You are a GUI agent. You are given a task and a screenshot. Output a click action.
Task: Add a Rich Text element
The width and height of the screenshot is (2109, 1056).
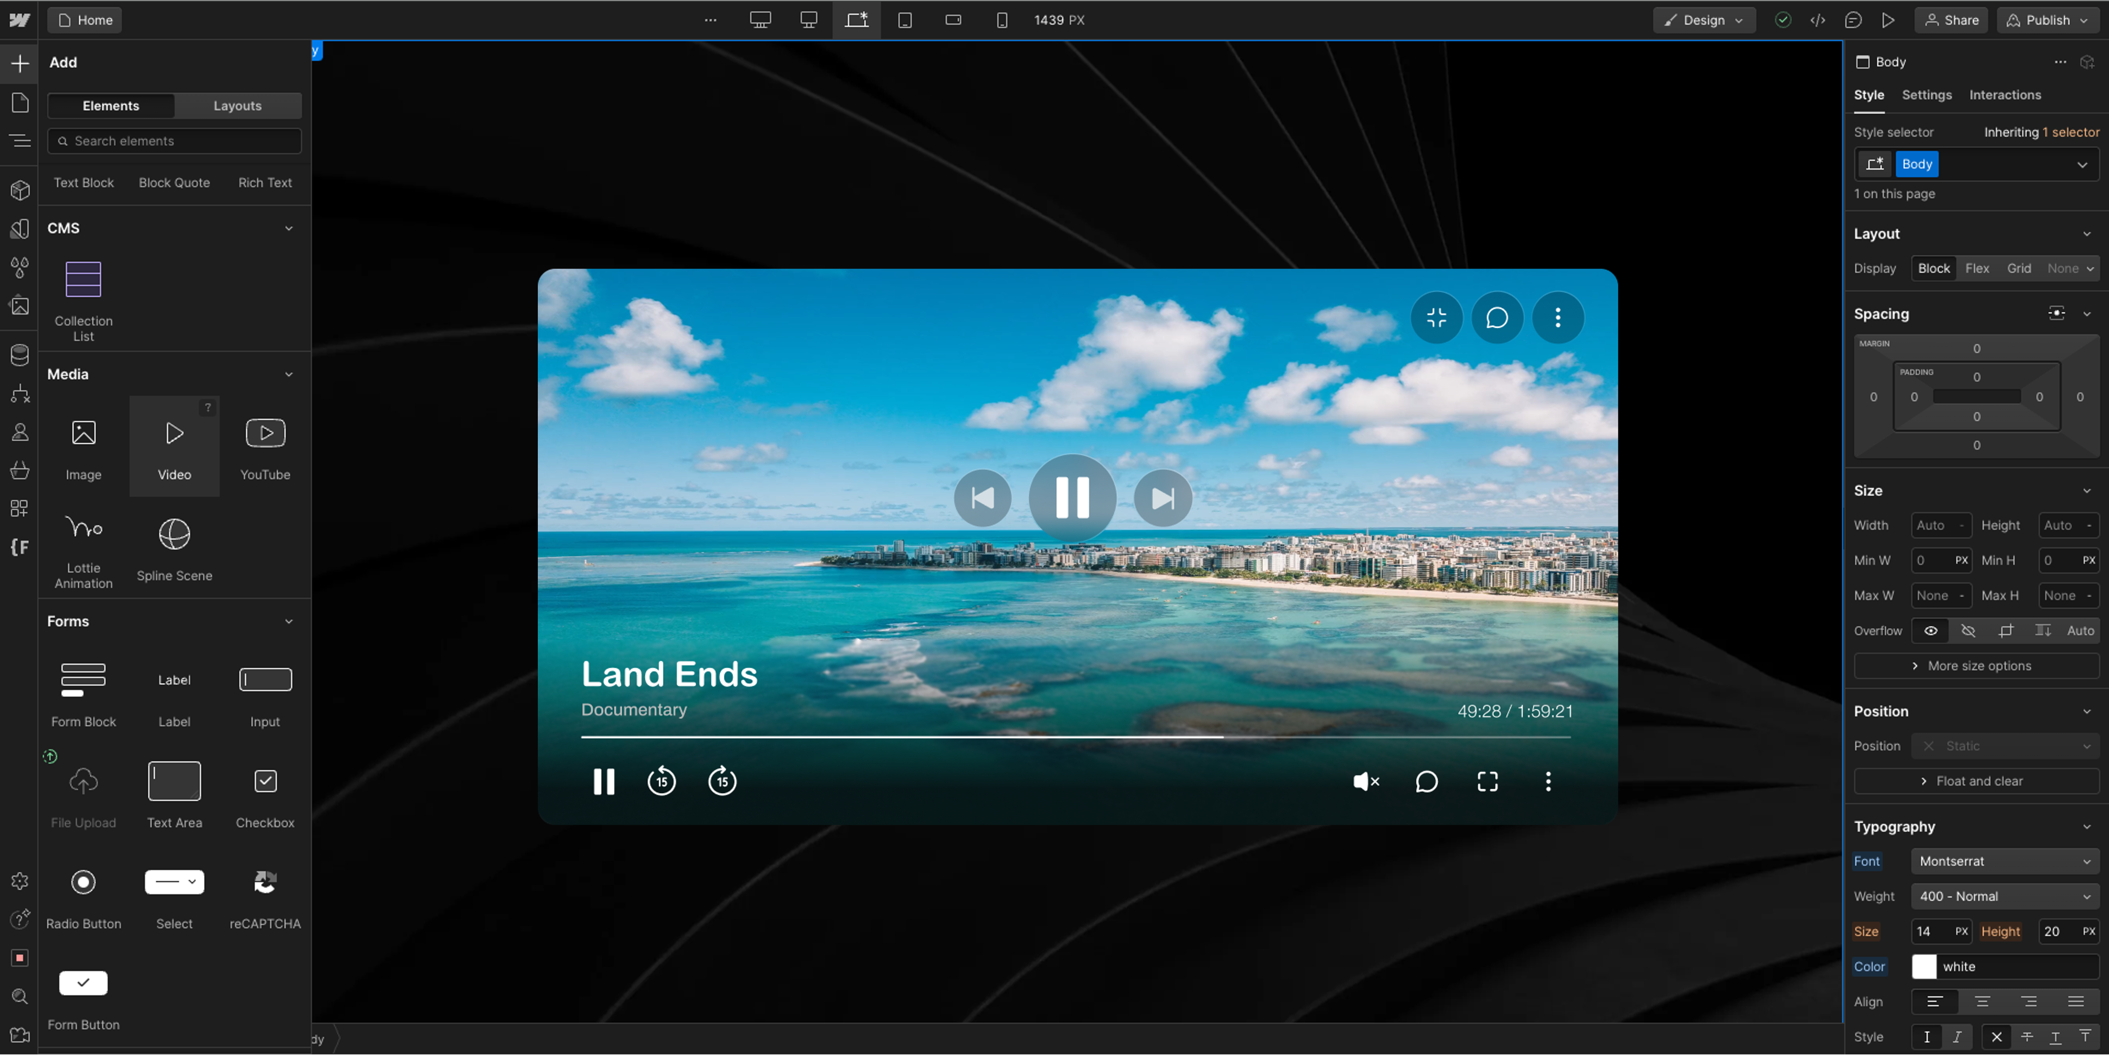pos(264,182)
